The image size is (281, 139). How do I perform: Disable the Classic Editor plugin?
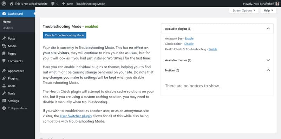point(189,44)
